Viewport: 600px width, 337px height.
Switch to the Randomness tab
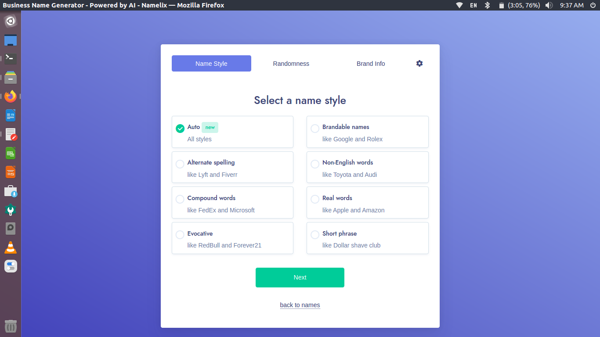pos(291,63)
